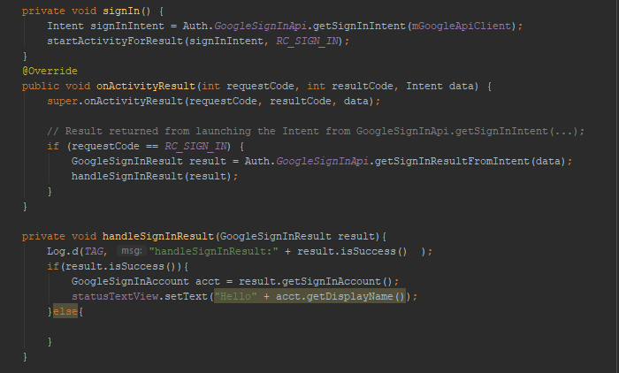Click the signInIntent variable declaration
This screenshot has width=619, height=373.
coord(127,26)
